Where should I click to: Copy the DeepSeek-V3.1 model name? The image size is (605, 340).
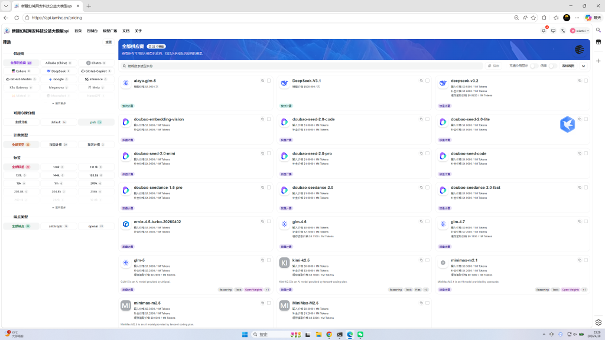coord(421,81)
